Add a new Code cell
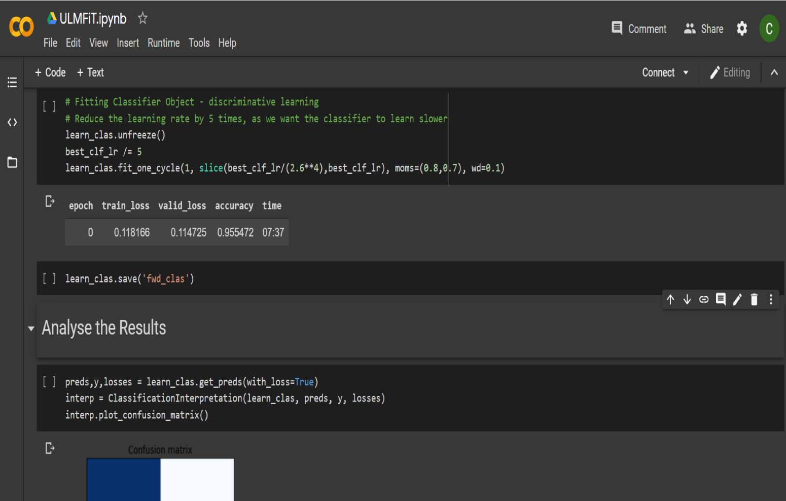The height and width of the screenshot is (501, 786). click(50, 73)
